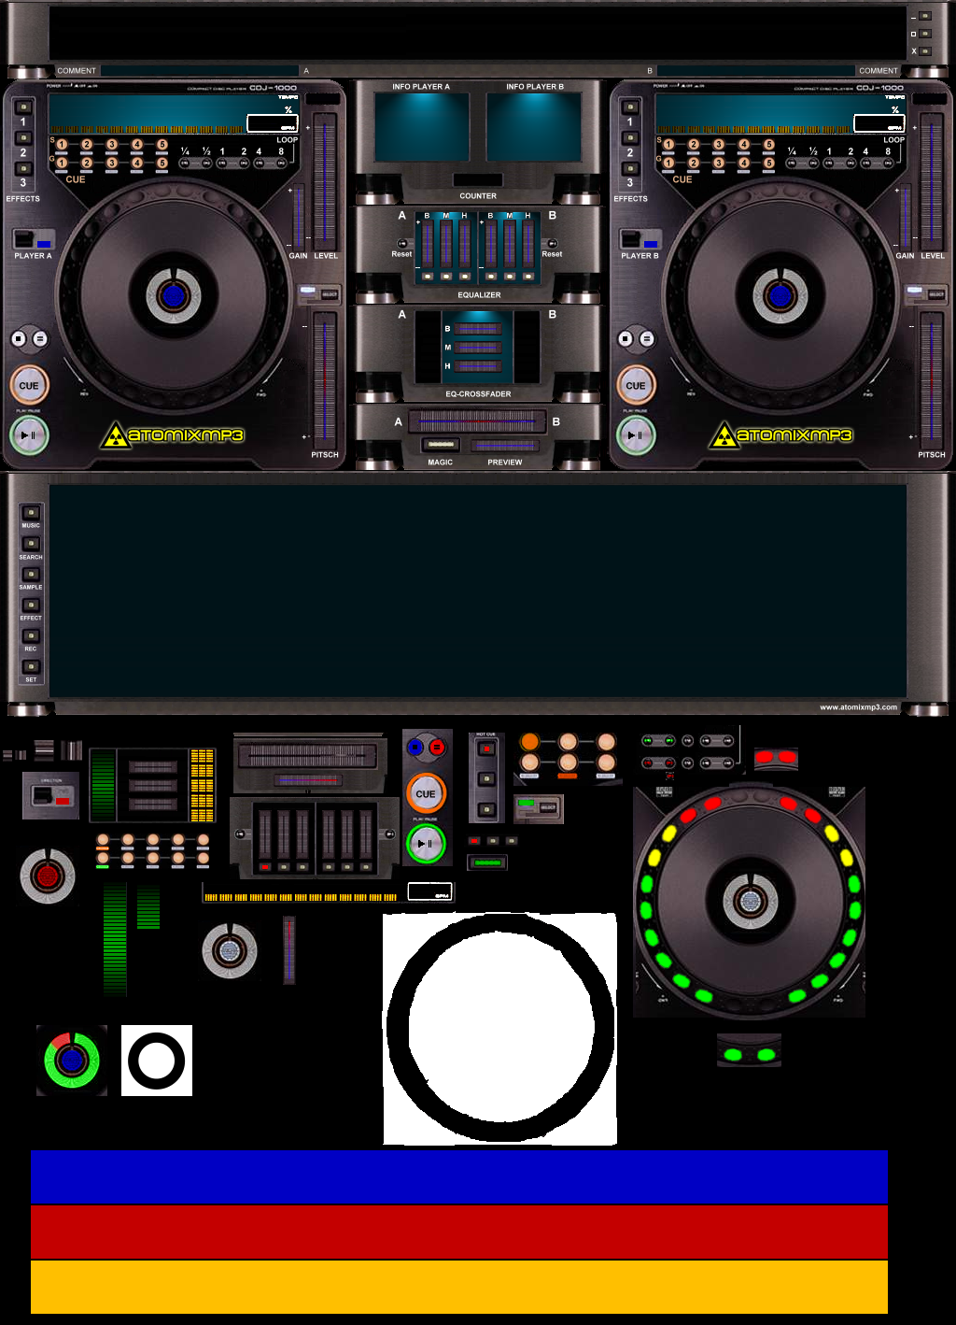This screenshot has height=1325, width=956.
Task: Visit the www.atomixmp3.com link
Action: (x=859, y=707)
